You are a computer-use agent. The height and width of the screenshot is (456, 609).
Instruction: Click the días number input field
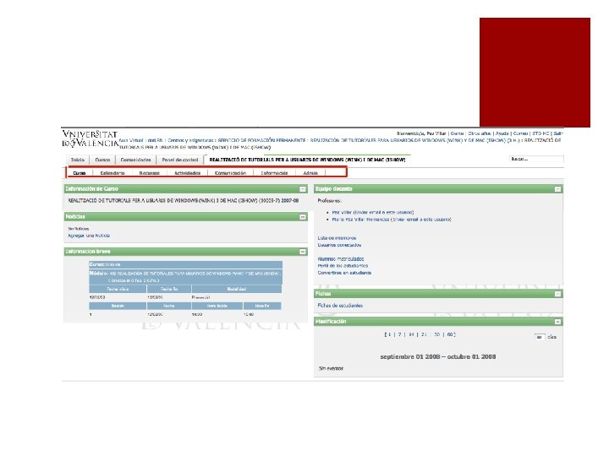coord(540,337)
